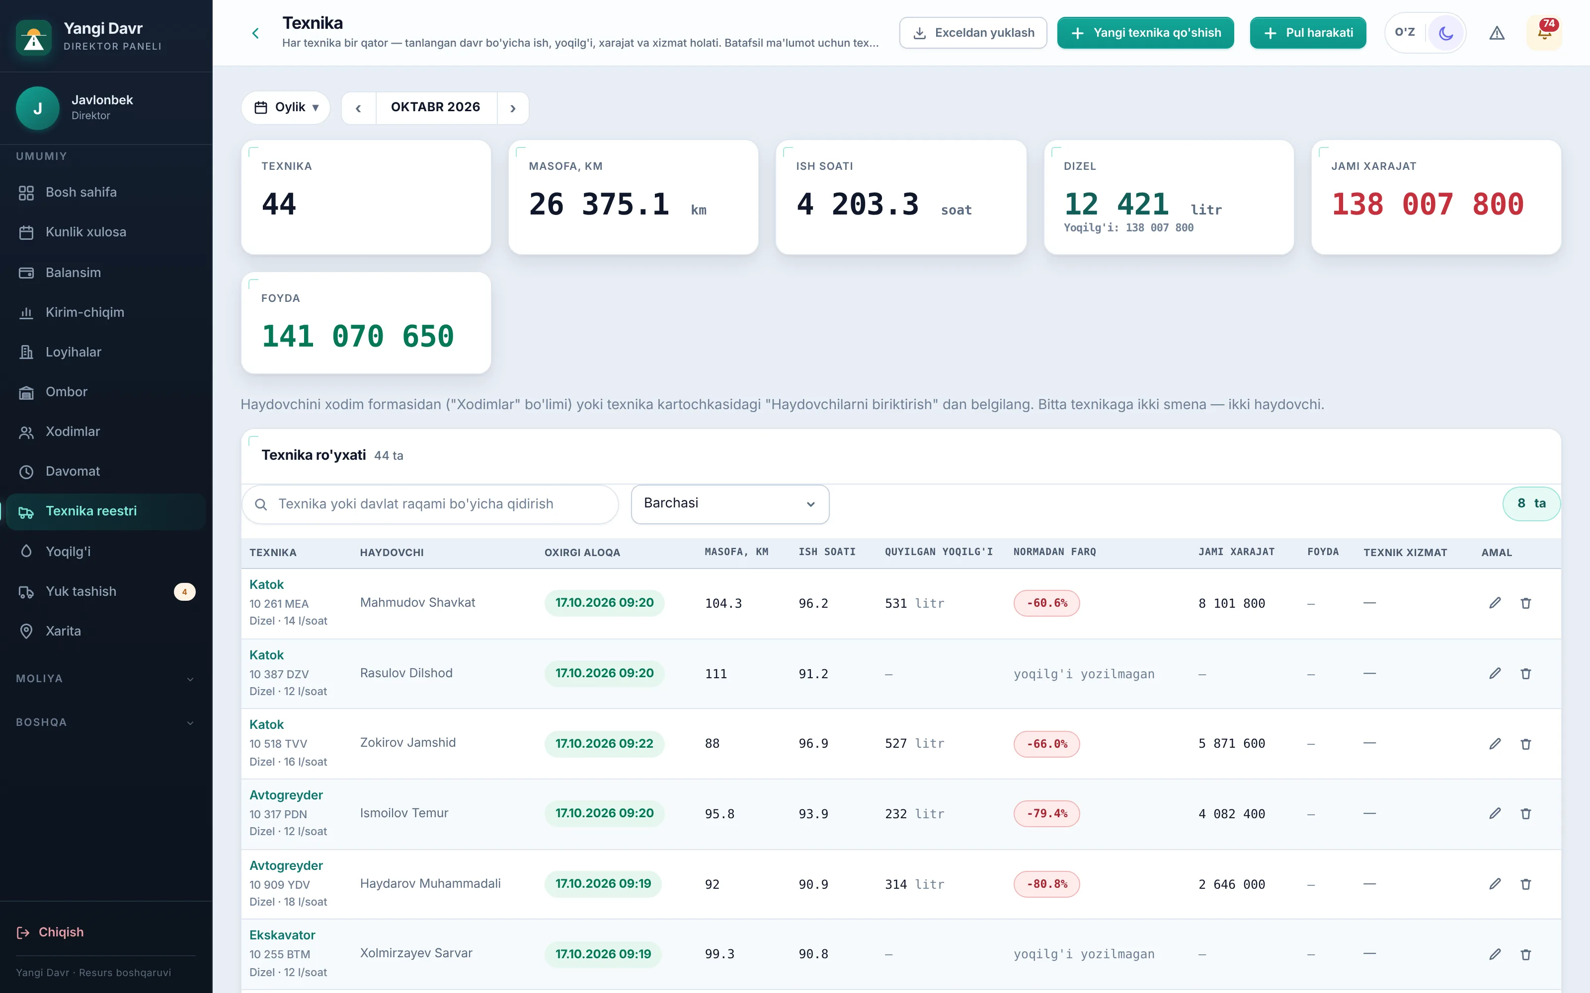
Task: Delete the Katok 10 518 TVV row
Action: [1525, 743]
